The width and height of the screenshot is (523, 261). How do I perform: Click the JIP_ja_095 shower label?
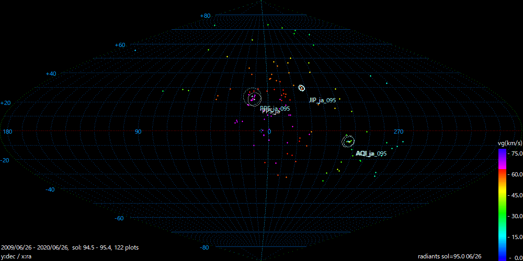(x=322, y=100)
